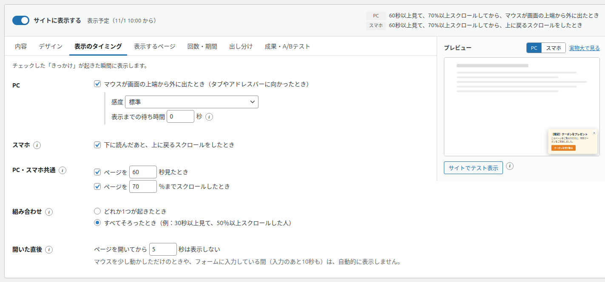
Task: Click the 表示予定（11/1 10:00 から） text
Action: [x=122, y=20]
